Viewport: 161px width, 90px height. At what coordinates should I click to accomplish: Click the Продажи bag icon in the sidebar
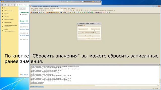coord(3,14)
